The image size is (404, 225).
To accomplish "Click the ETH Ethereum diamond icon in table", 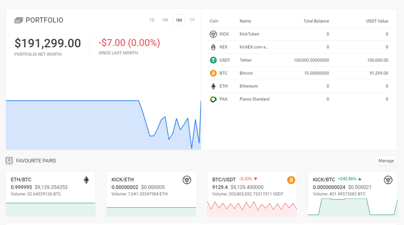I will point(213,86).
